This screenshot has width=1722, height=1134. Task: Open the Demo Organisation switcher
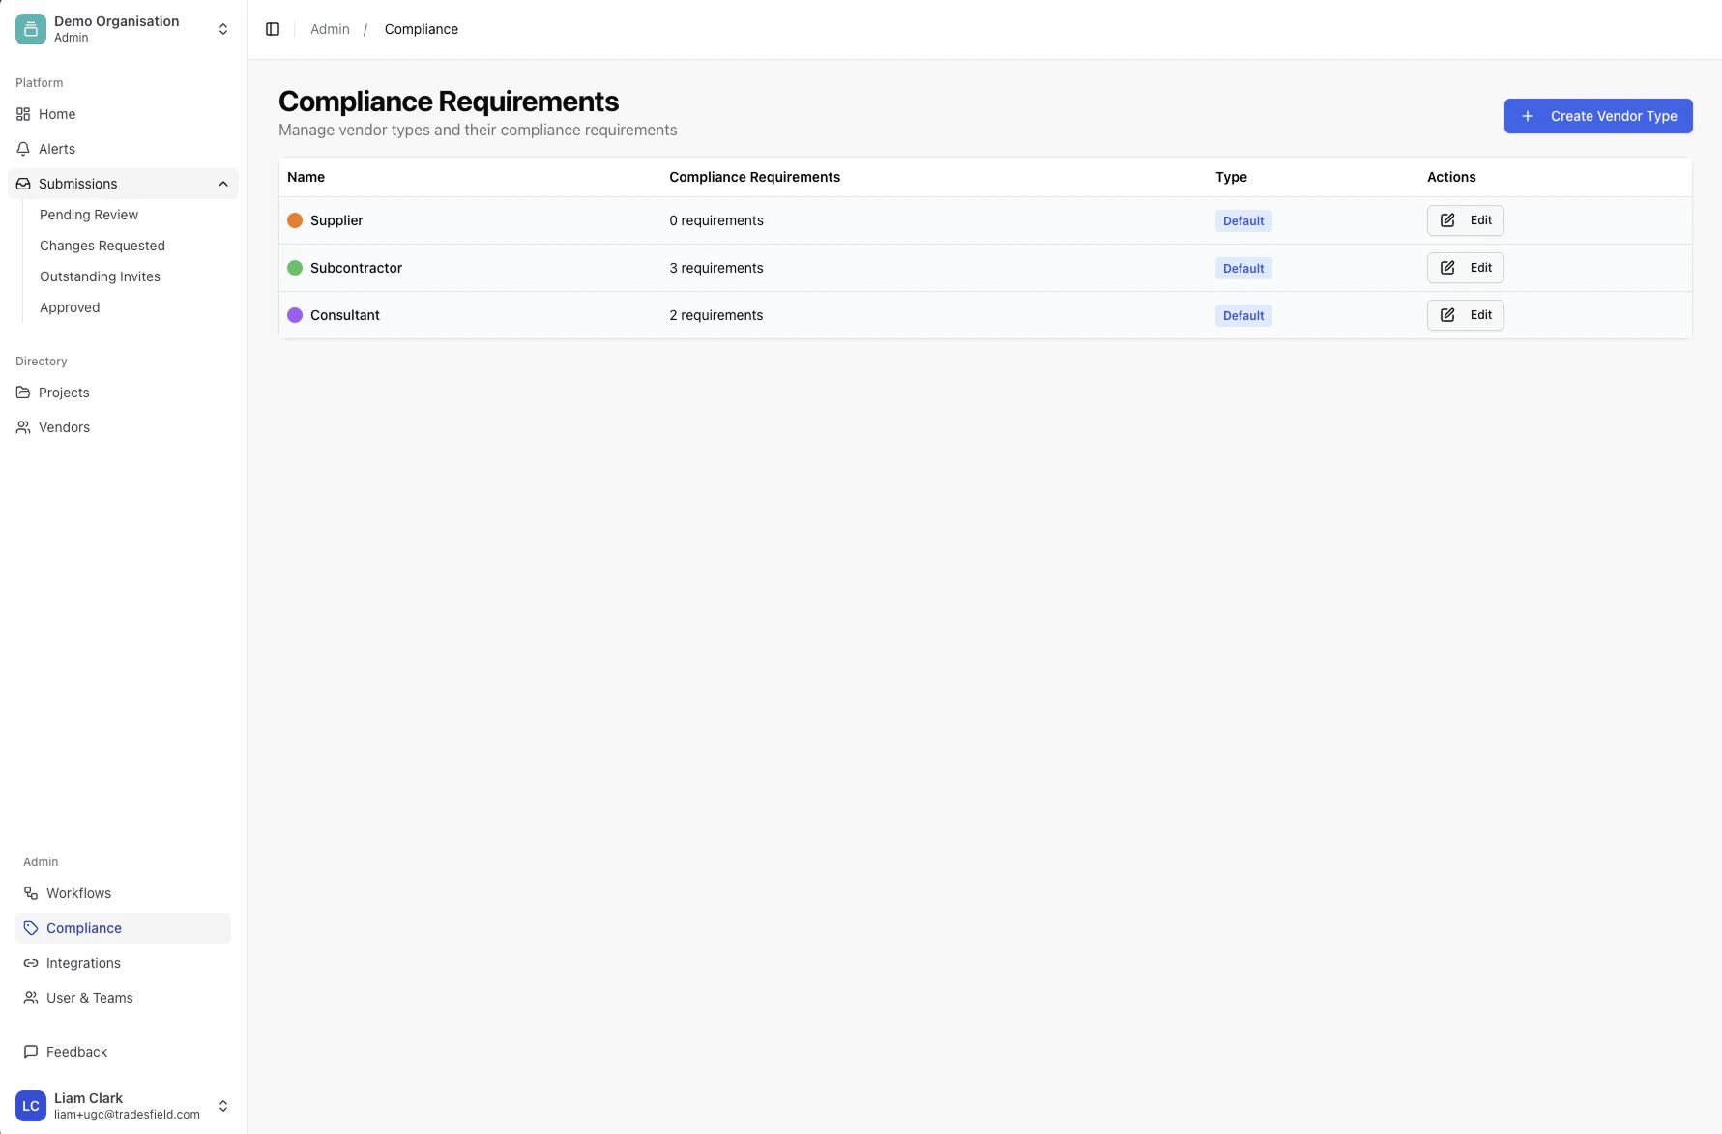222,28
